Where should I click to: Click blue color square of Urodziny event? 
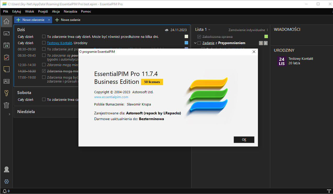186,43
